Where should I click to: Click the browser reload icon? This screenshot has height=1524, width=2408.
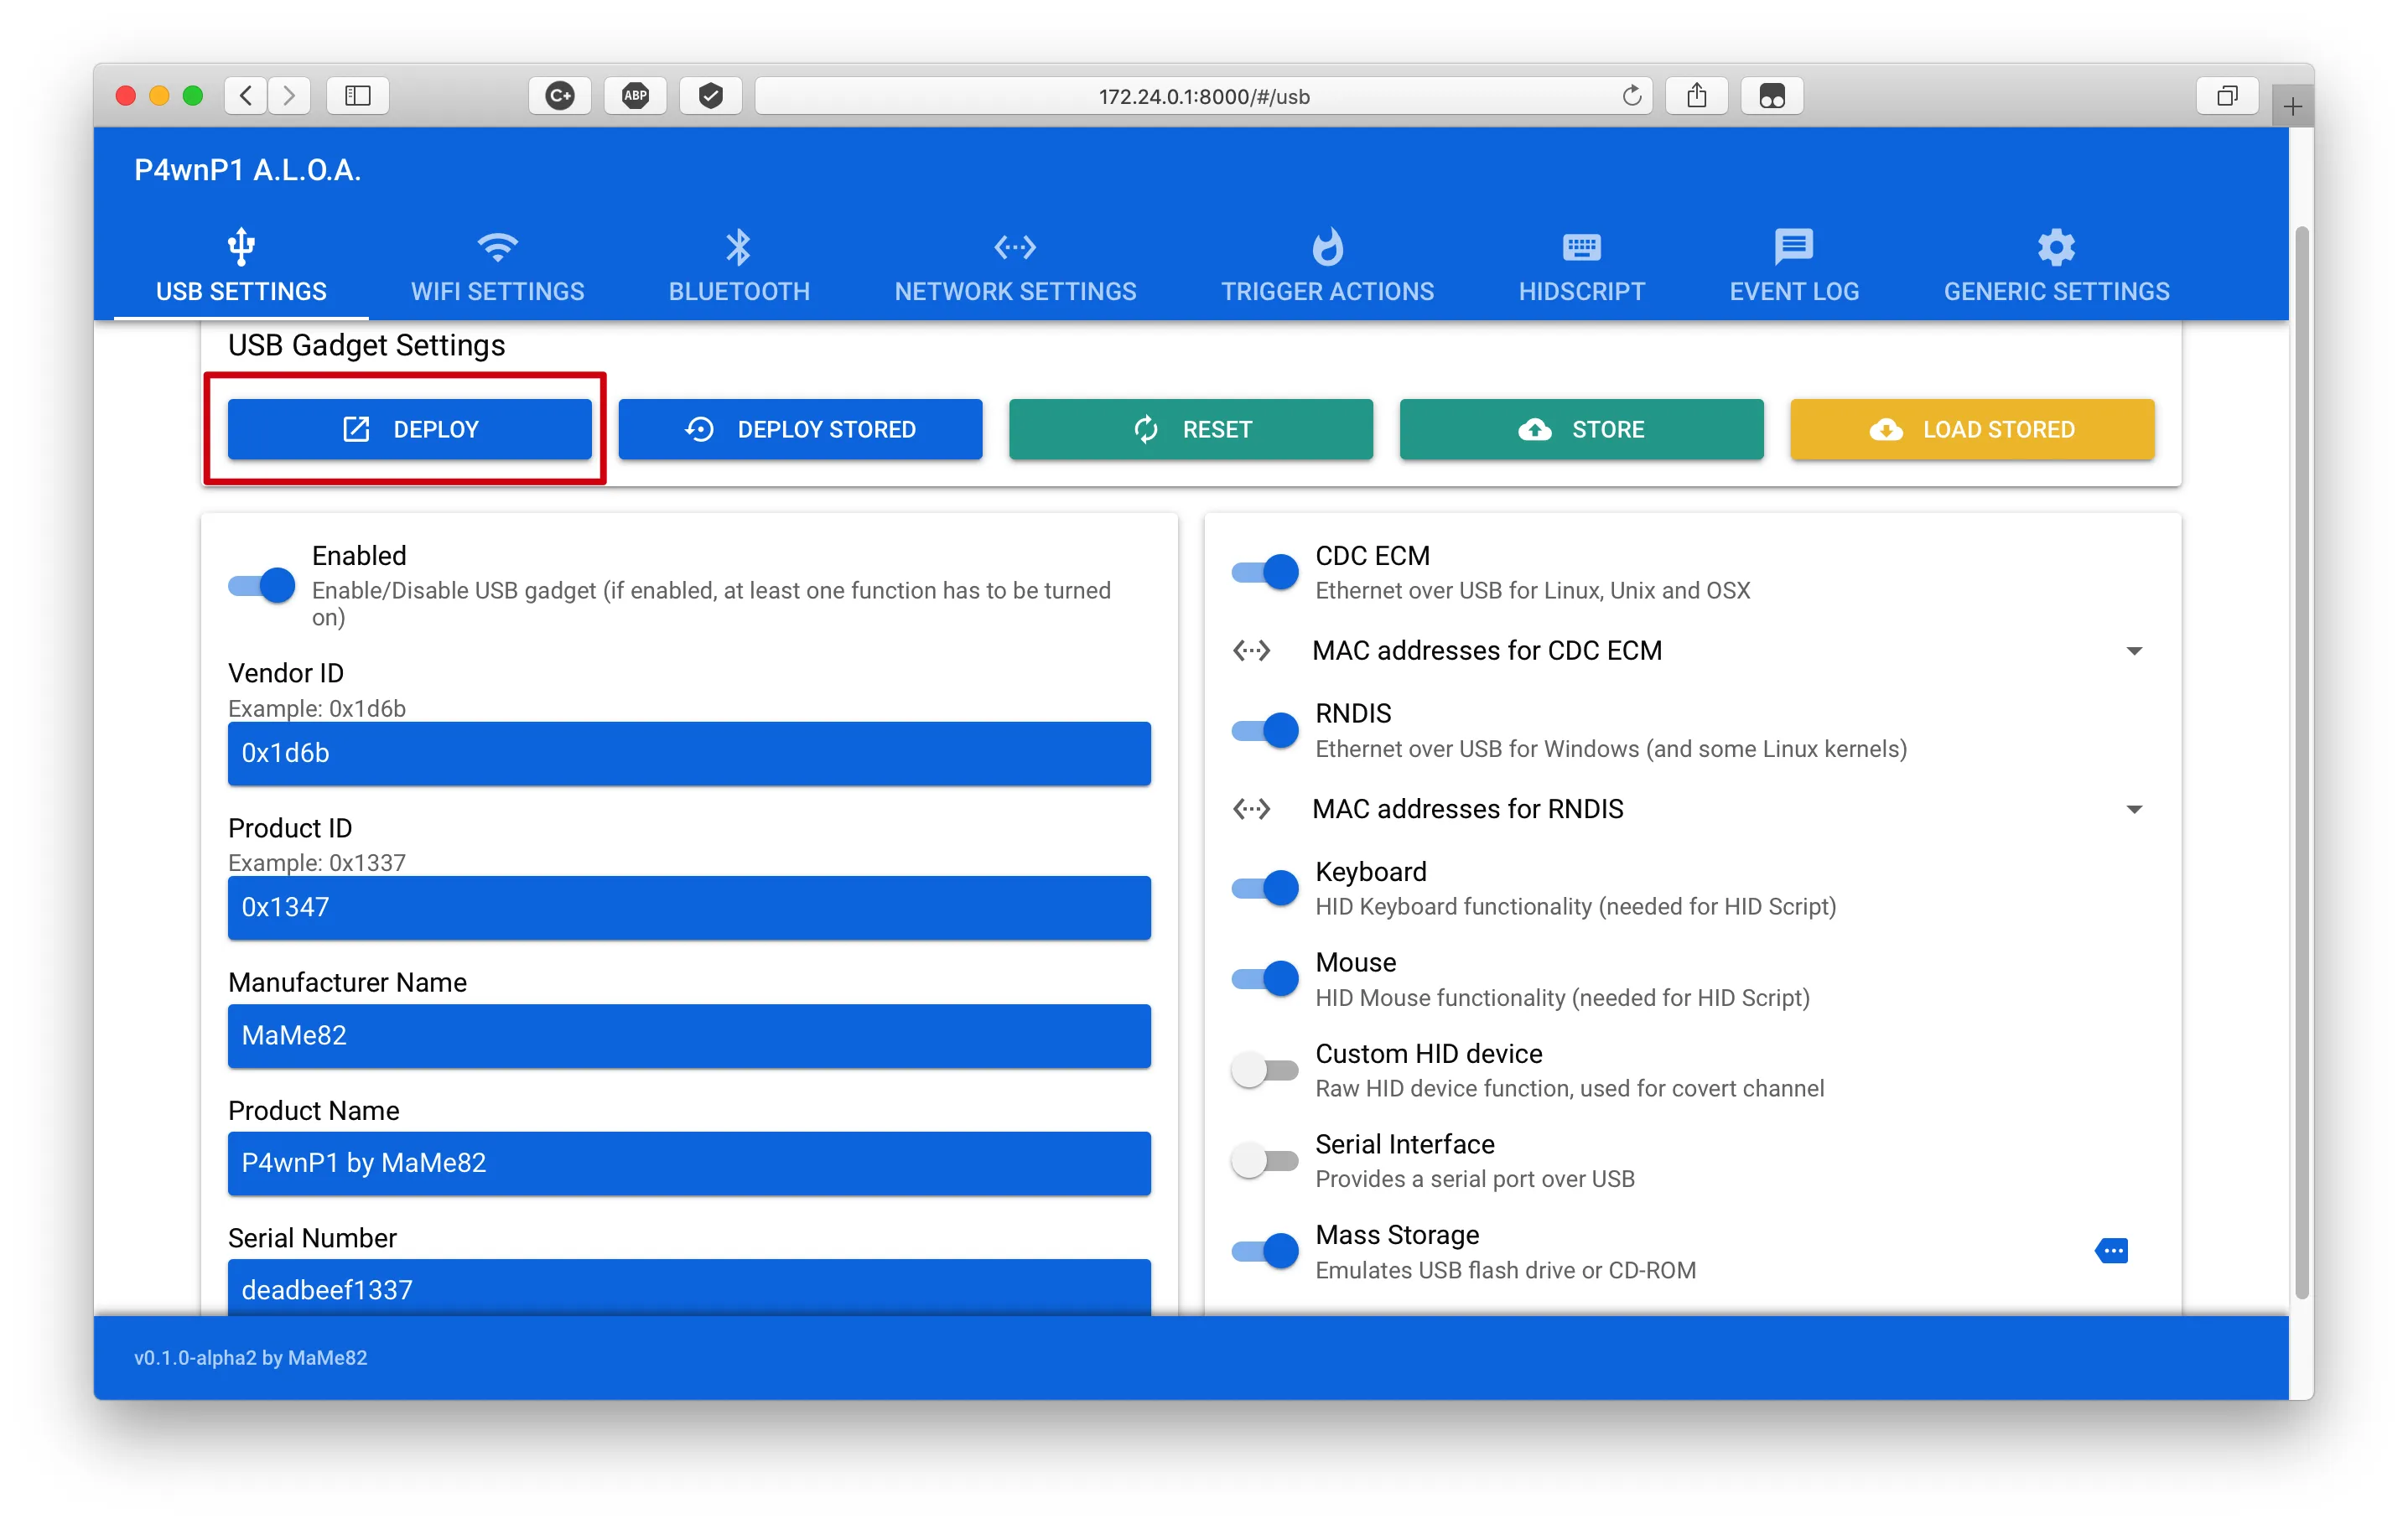tap(1631, 96)
